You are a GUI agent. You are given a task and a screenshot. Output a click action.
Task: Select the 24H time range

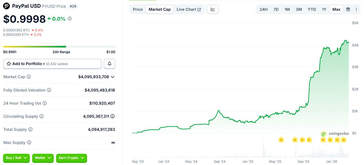[264, 9]
